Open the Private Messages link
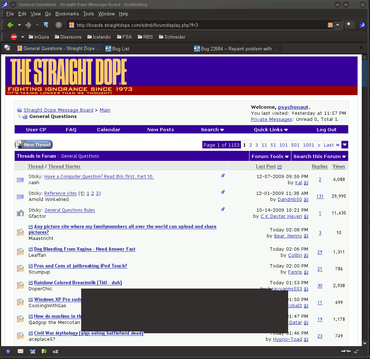This screenshot has width=370, height=359. 271,119
